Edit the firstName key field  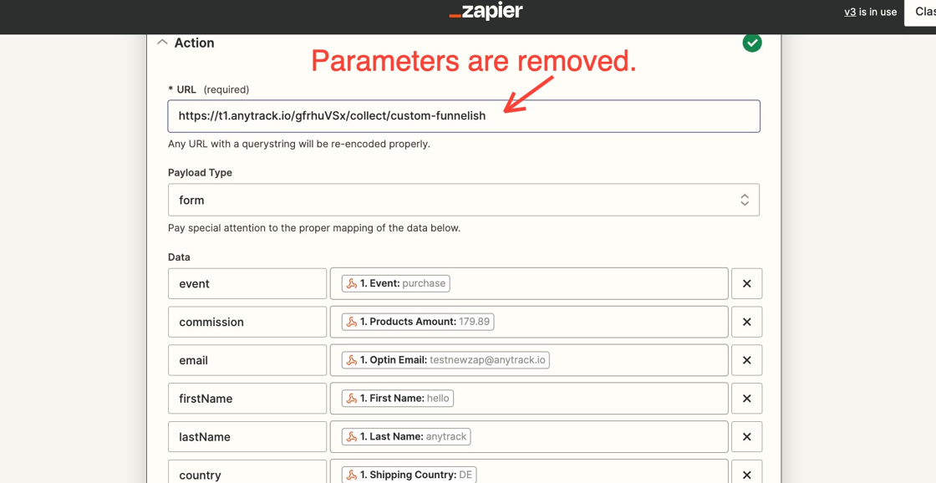[x=247, y=399]
